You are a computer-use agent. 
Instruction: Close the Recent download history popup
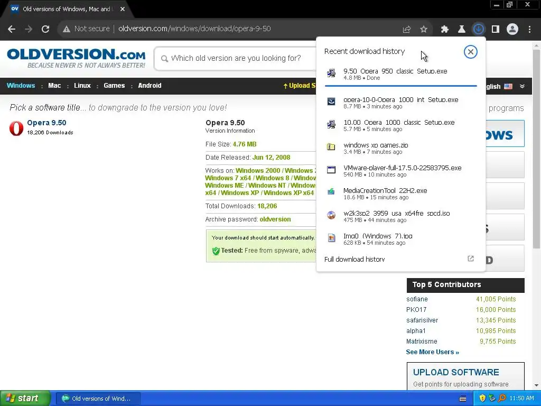click(x=470, y=52)
